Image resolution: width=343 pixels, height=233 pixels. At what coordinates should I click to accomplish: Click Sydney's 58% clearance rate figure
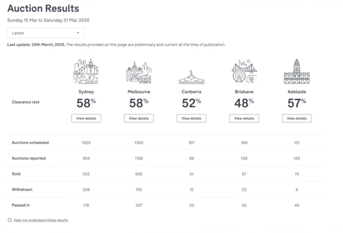click(86, 103)
